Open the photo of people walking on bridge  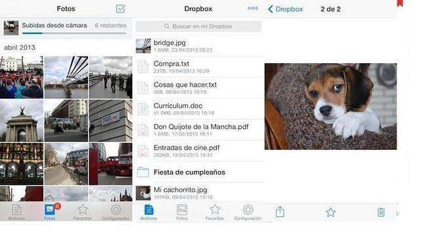tap(110, 78)
